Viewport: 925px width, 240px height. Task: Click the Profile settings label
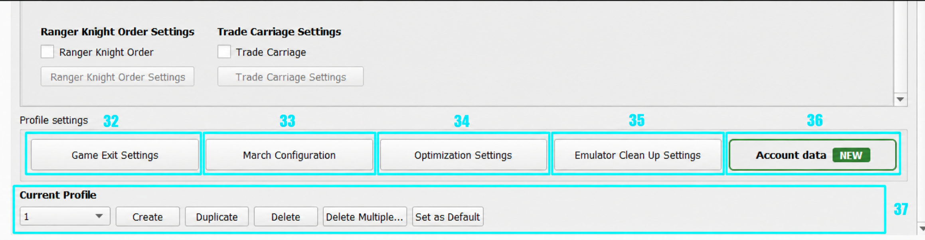(x=54, y=120)
